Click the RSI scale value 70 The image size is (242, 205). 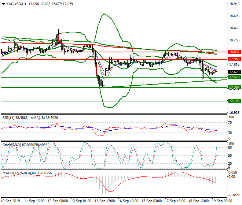click(230, 123)
